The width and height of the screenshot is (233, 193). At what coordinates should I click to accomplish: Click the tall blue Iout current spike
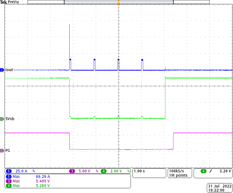click(69, 42)
